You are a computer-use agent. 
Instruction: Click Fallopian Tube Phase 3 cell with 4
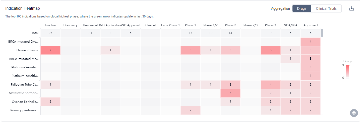click(x=270, y=85)
